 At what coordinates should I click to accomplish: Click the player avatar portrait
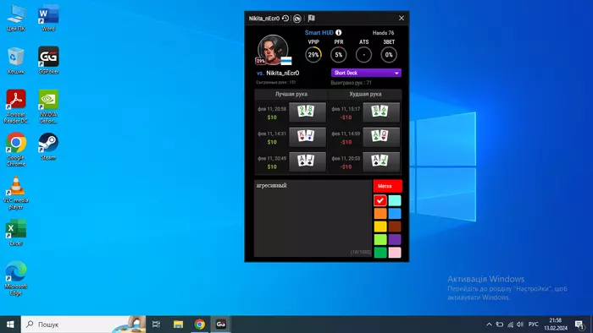tap(273, 49)
